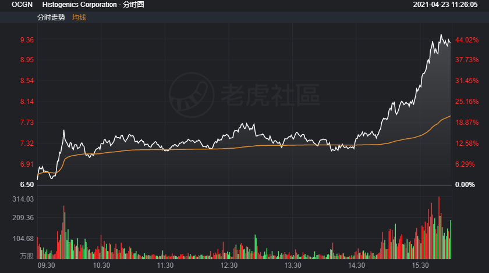Click the 209.36 volume axis label
The width and height of the screenshot is (489, 273).
point(23,218)
